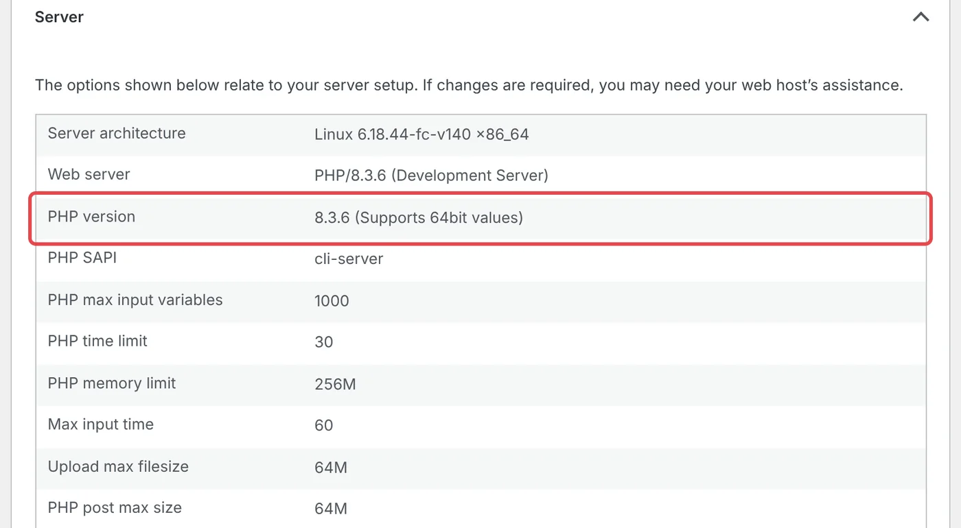Click the 1000 max input variables value
The image size is (961, 528).
[332, 301]
